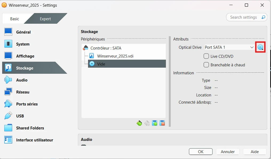Viewport: 271px width, 159px height.
Task: Minimize the Settings window
Action: [231, 5]
